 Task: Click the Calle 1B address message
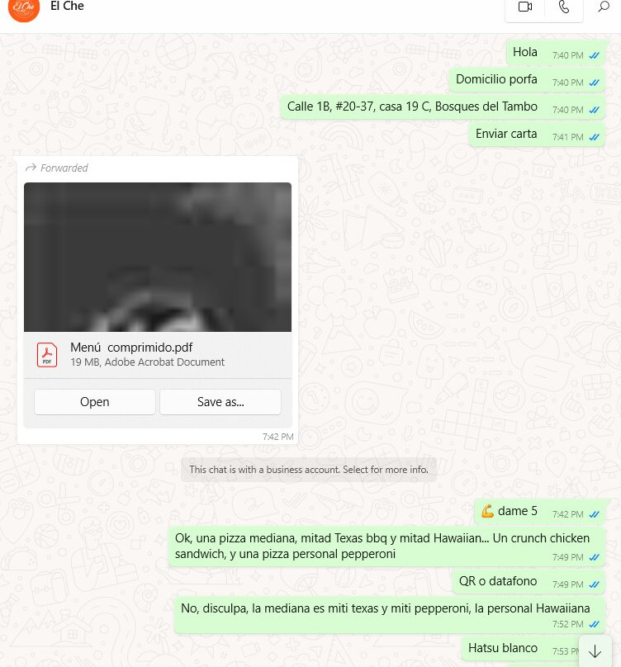(443, 107)
